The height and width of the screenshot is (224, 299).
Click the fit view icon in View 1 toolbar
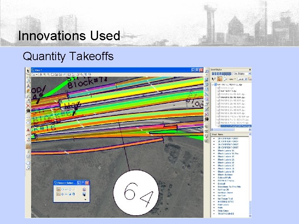click(x=56, y=75)
